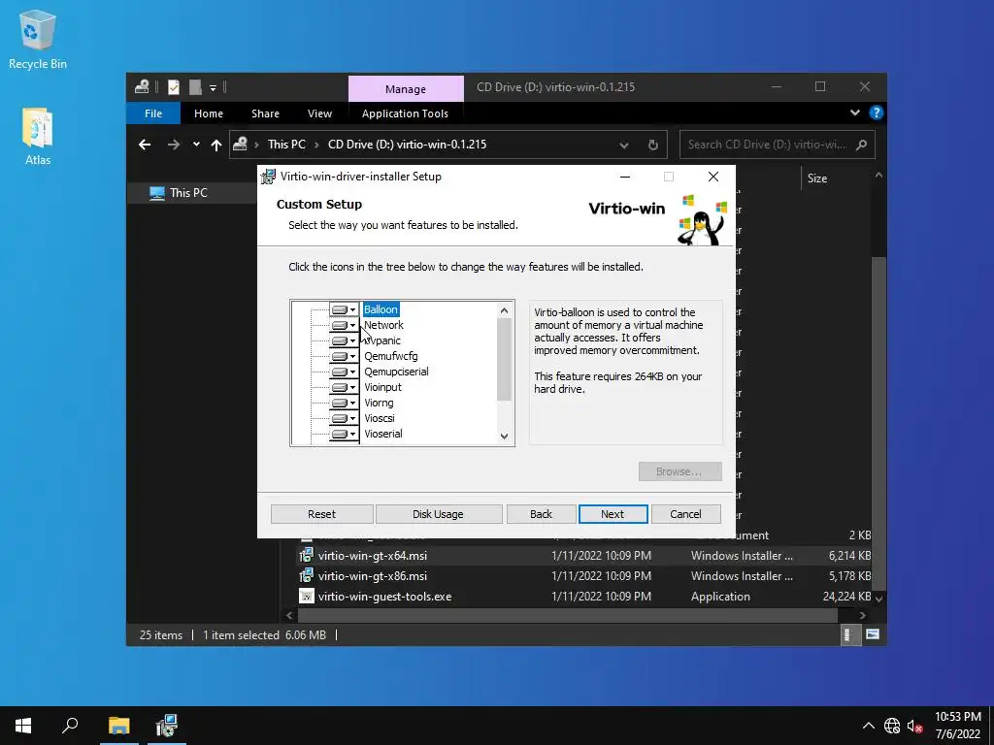Click the Manage contextual tab
994x745 pixels.
coord(406,89)
